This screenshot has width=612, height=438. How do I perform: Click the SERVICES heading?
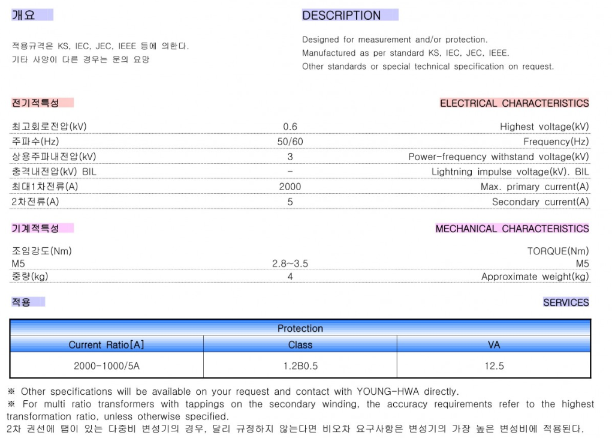[x=566, y=302]
